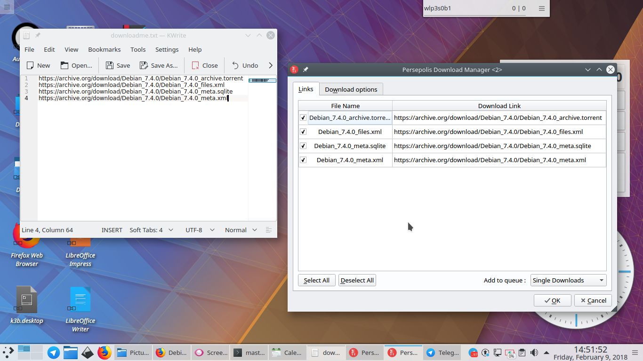Click the Debian_7.4.0_meta.sqlite file name cell
This screenshot has height=361, width=643.
pos(350,146)
